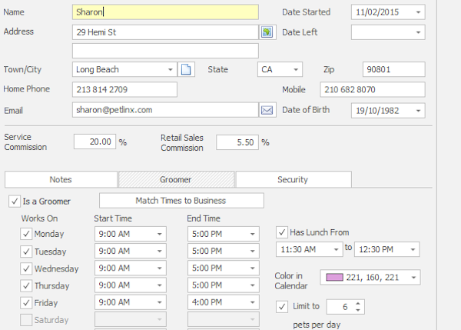Click the map icon beside the address field
This screenshot has width=461, height=330.
(x=267, y=32)
